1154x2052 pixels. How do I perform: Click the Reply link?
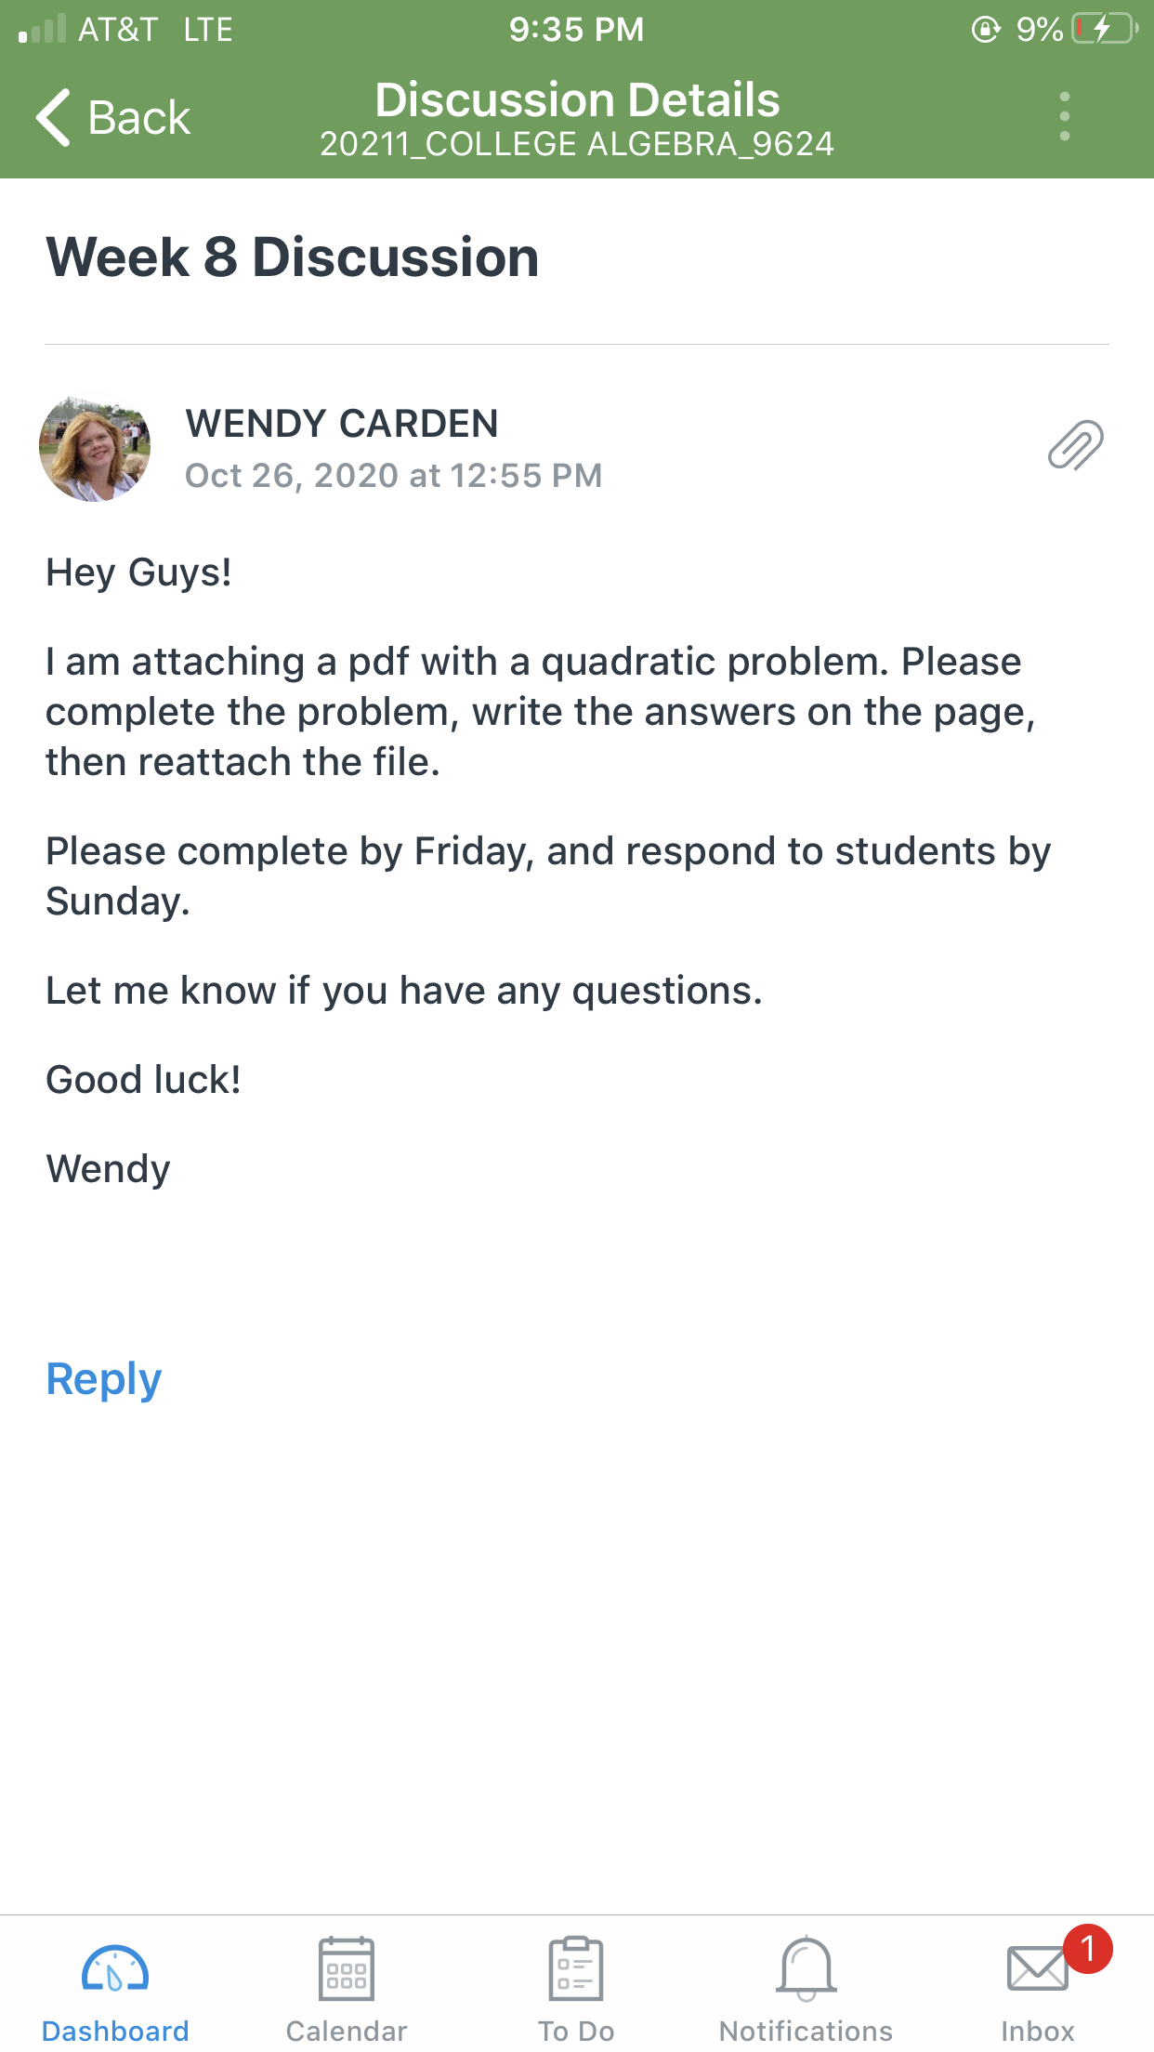coord(104,1379)
